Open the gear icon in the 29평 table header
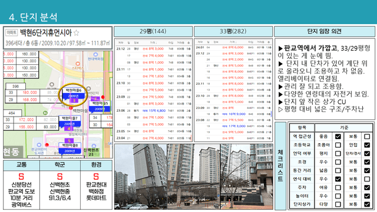The width and height of the screenshot is (377, 212). (x=188, y=42)
